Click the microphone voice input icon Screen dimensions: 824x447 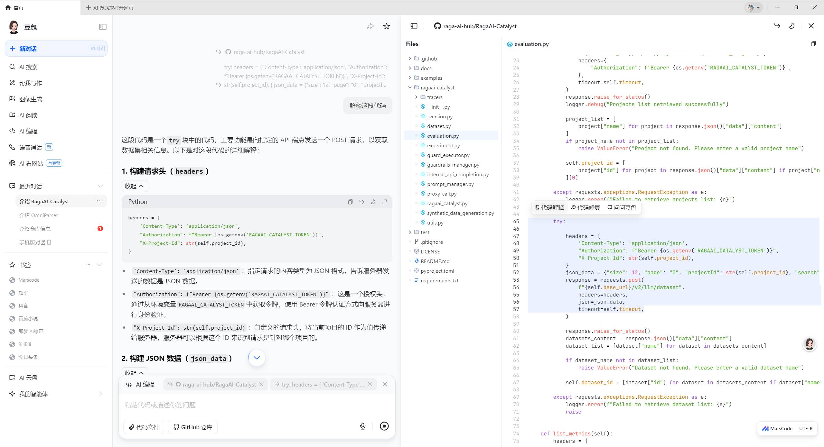pyautogui.click(x=363, y=426)
